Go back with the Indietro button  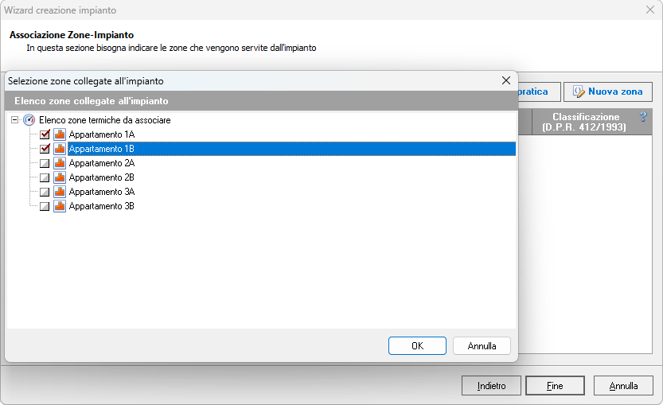click(491, 386)
